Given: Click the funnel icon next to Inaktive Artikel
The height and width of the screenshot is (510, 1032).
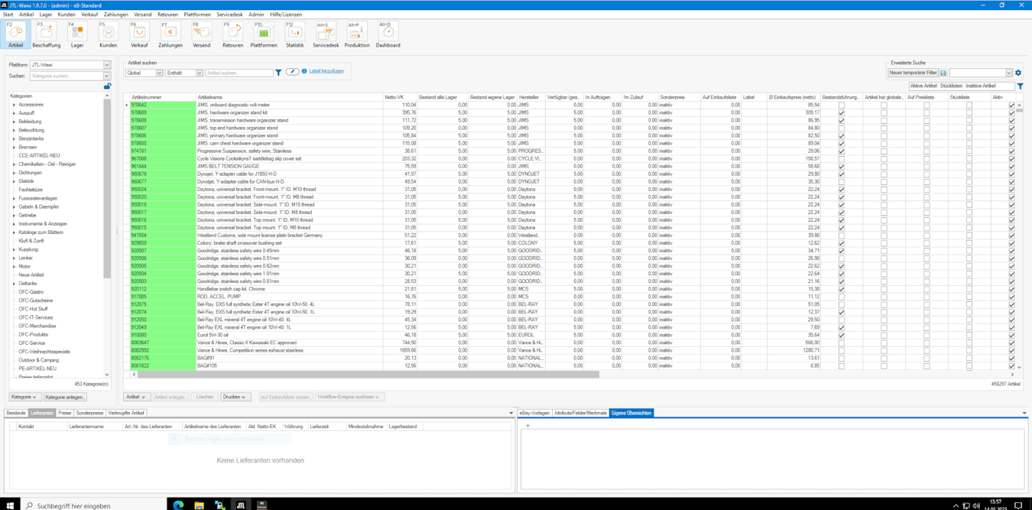Looking at the screenshot, I should pos(1021,86).
